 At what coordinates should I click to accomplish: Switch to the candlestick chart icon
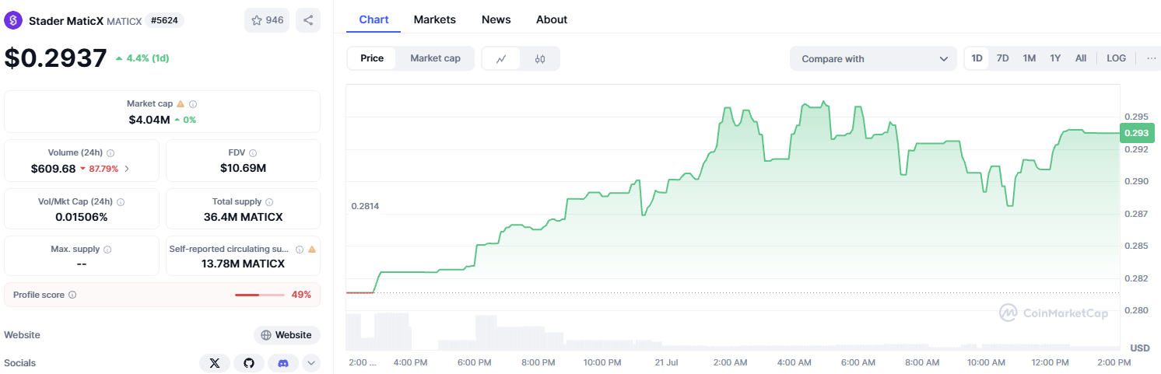pos(540,58)
